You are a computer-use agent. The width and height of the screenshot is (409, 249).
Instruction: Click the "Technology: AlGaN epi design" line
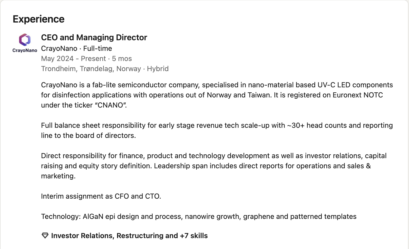(199, 216)
